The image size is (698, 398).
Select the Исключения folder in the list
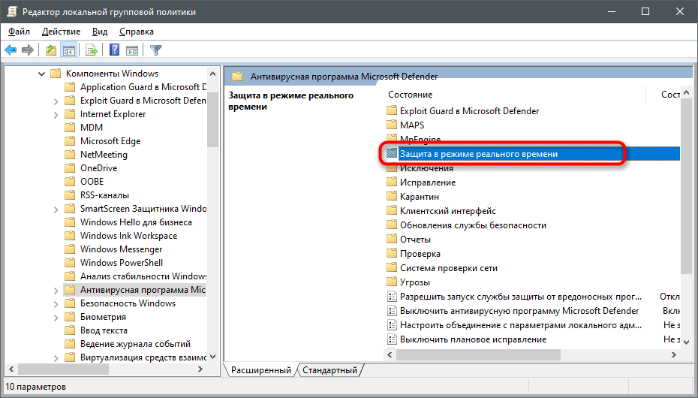(x=426, y=168)
